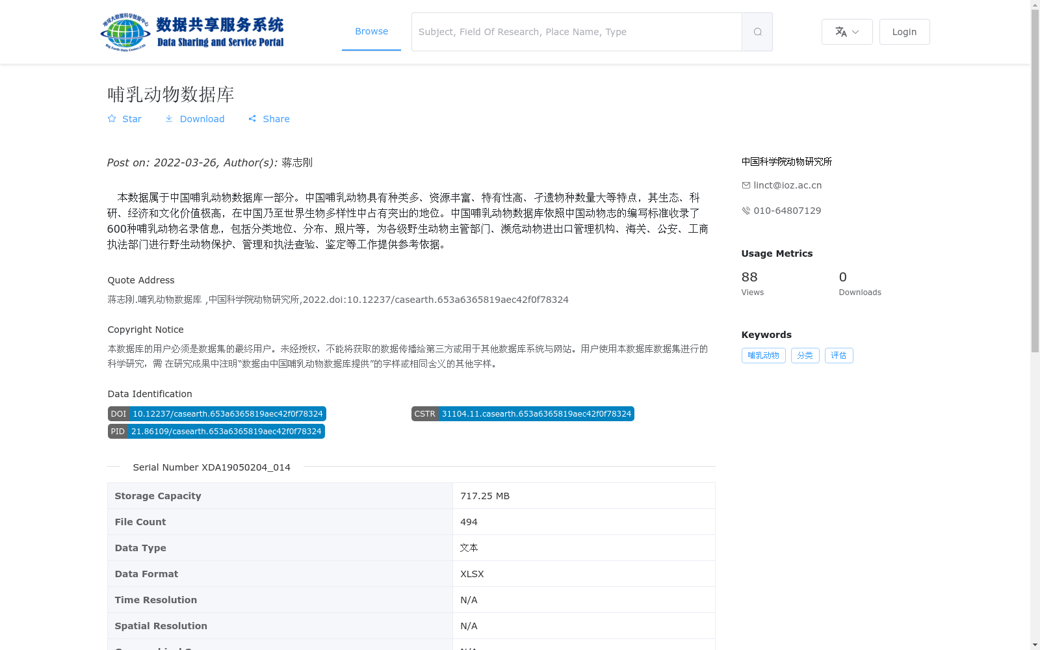Image resolution: width=1040 pixels, height=650 pixels.
Task: Click the Share link text
Action: pos(276,119)
